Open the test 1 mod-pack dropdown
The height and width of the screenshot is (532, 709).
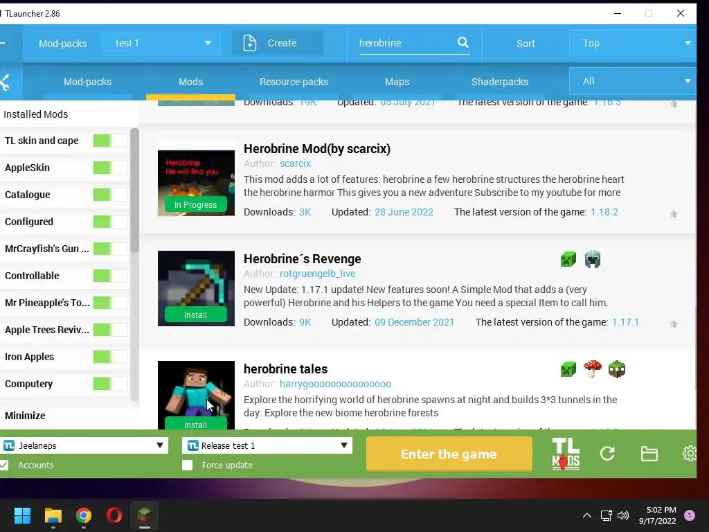click(161, 43)
